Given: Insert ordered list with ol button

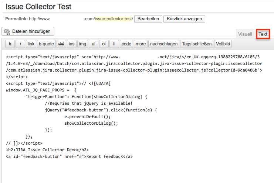Looking at the screenshot, I should pyautogui.click(x=104, y=44).
